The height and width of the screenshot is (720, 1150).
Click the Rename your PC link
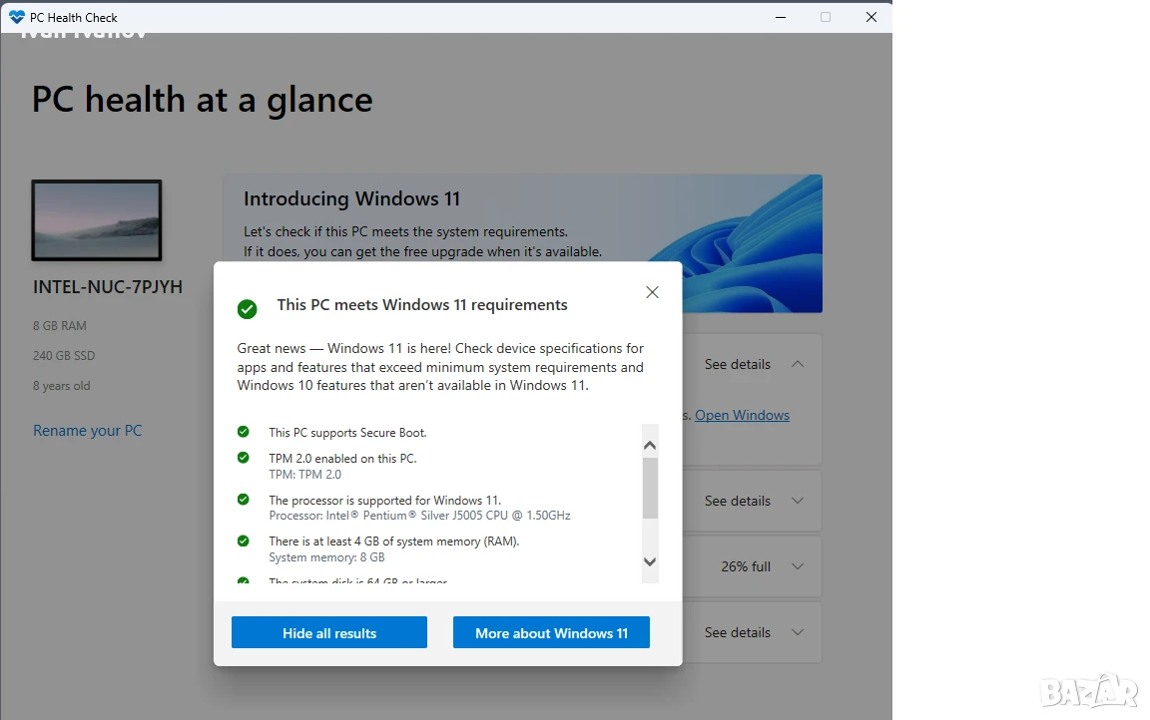point(87,431)
